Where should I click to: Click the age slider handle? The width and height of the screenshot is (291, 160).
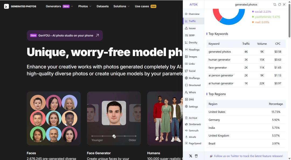point(114,136)
